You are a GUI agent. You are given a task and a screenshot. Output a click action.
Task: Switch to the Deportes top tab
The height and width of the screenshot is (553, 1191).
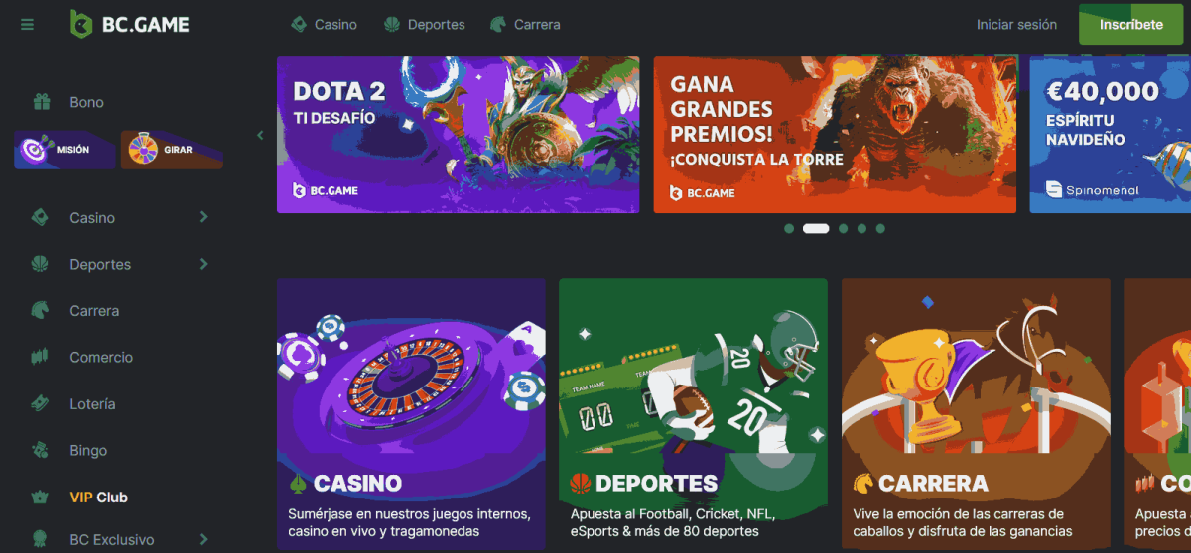pos(424,25)
